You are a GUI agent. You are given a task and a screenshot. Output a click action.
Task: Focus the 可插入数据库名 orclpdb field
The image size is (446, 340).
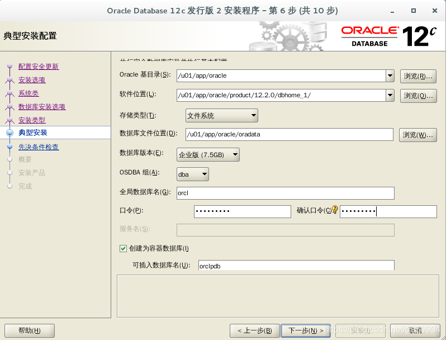296,266
